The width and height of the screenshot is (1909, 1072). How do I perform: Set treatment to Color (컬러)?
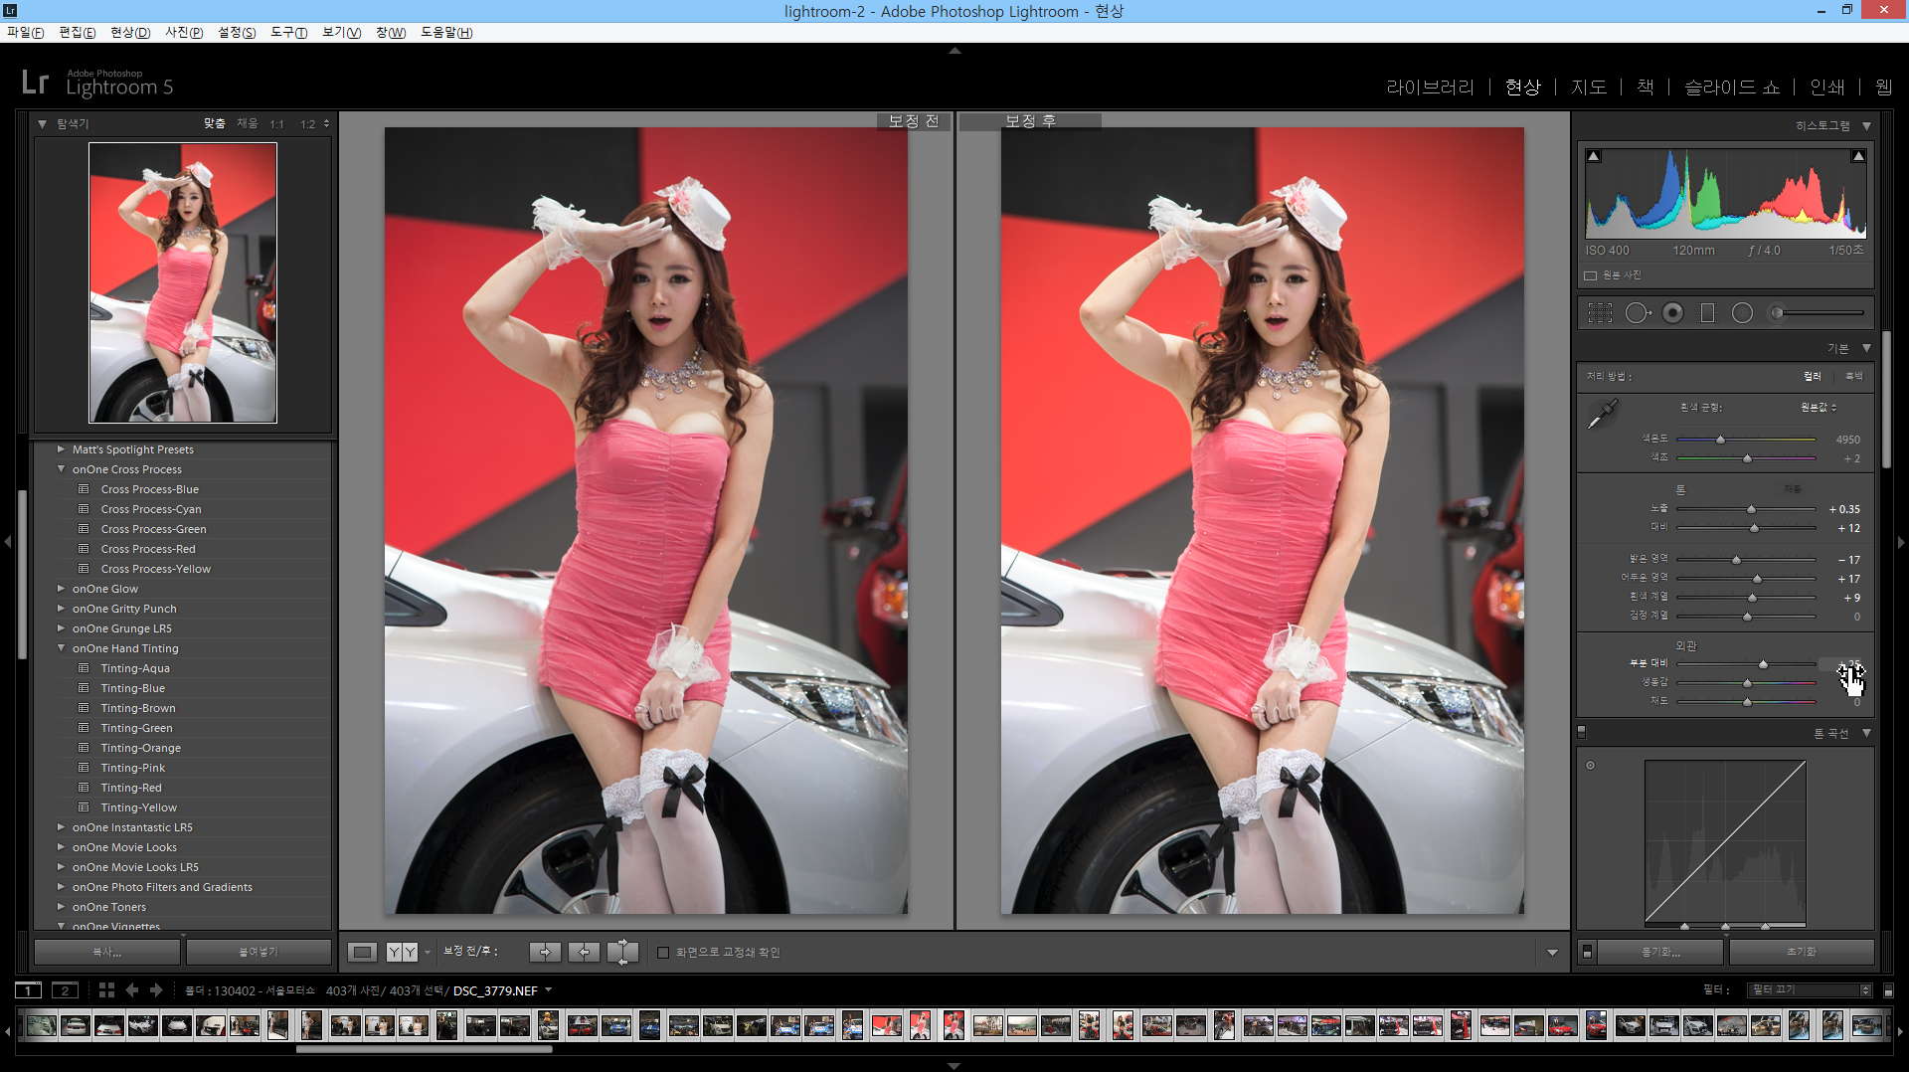[x=1813, y=376]
